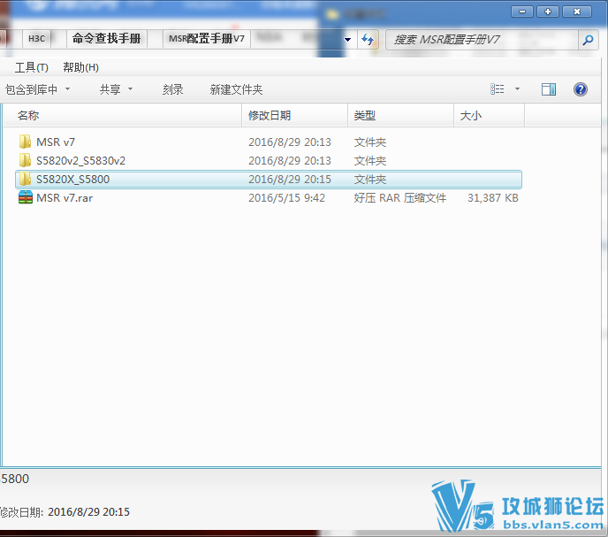Open the MSR v7 folder icon
Screen dimensions: 608x537
[x=26, y=142]
